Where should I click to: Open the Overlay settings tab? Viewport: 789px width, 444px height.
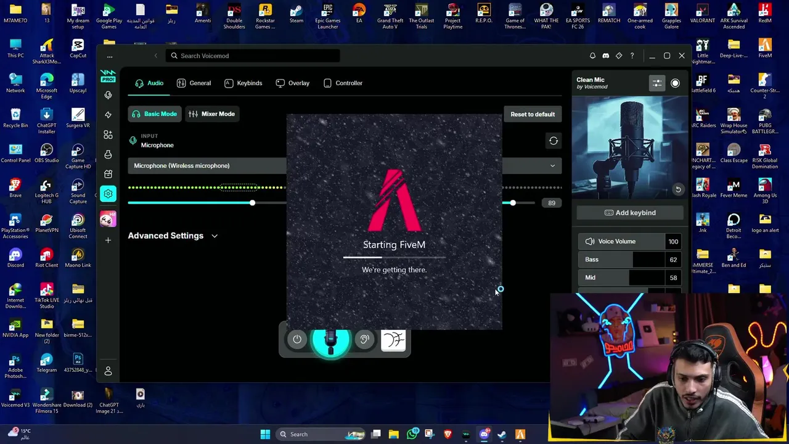coord(292,83)
